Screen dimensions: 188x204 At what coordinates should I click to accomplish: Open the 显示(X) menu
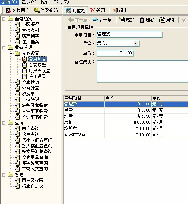tap(29, 2)
